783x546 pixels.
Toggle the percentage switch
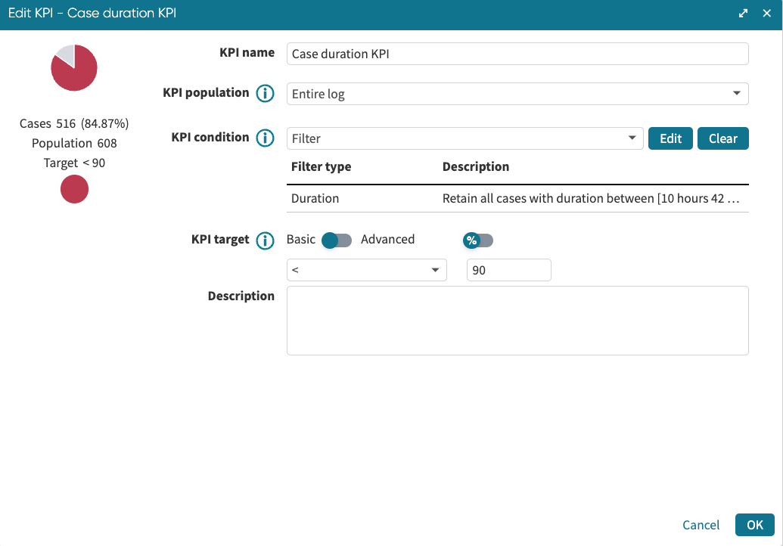478,240
